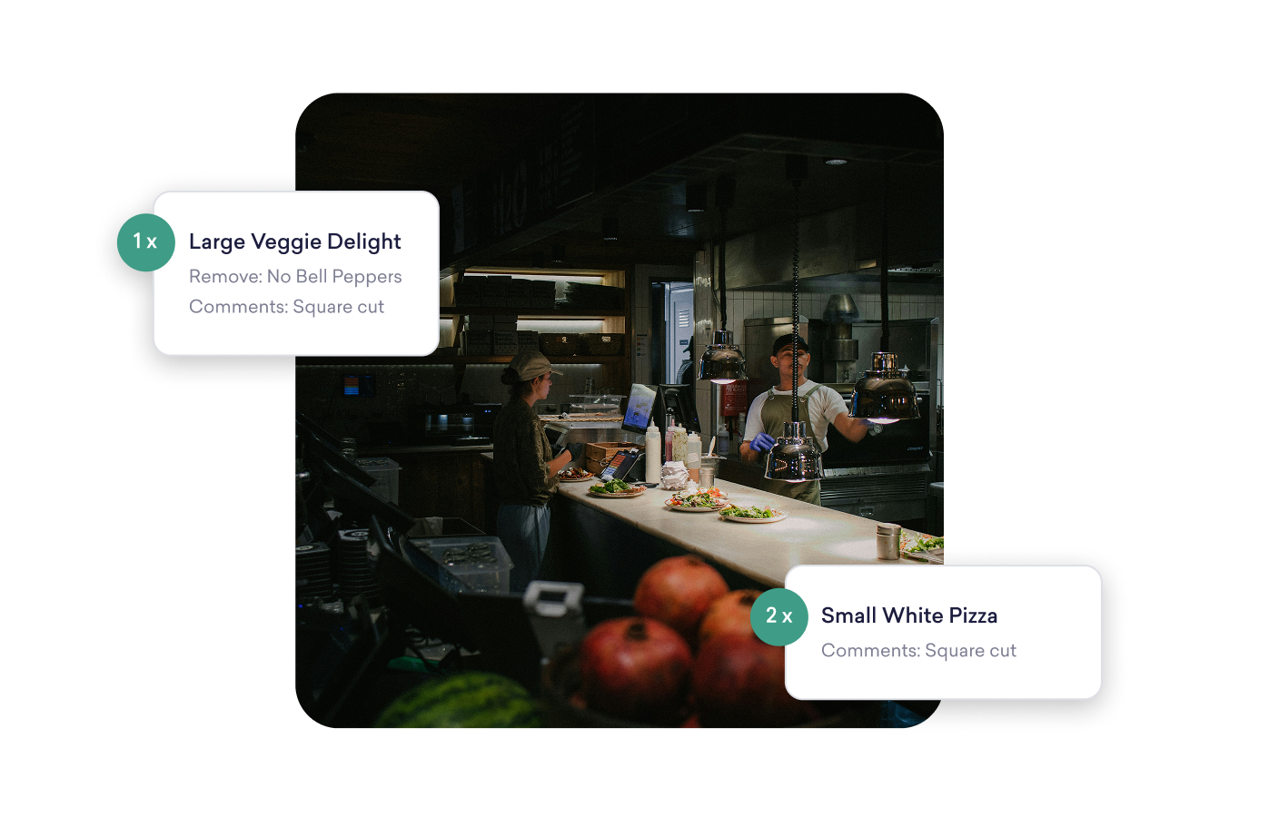Select the Small White Pizza order card
Viewport: 1279px width, 817px height.
pos(943,632)
